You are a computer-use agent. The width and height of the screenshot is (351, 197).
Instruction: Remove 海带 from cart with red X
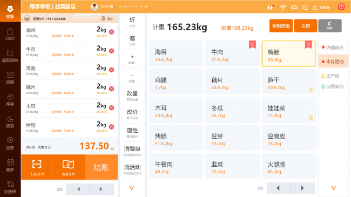(x=111, y=32)
